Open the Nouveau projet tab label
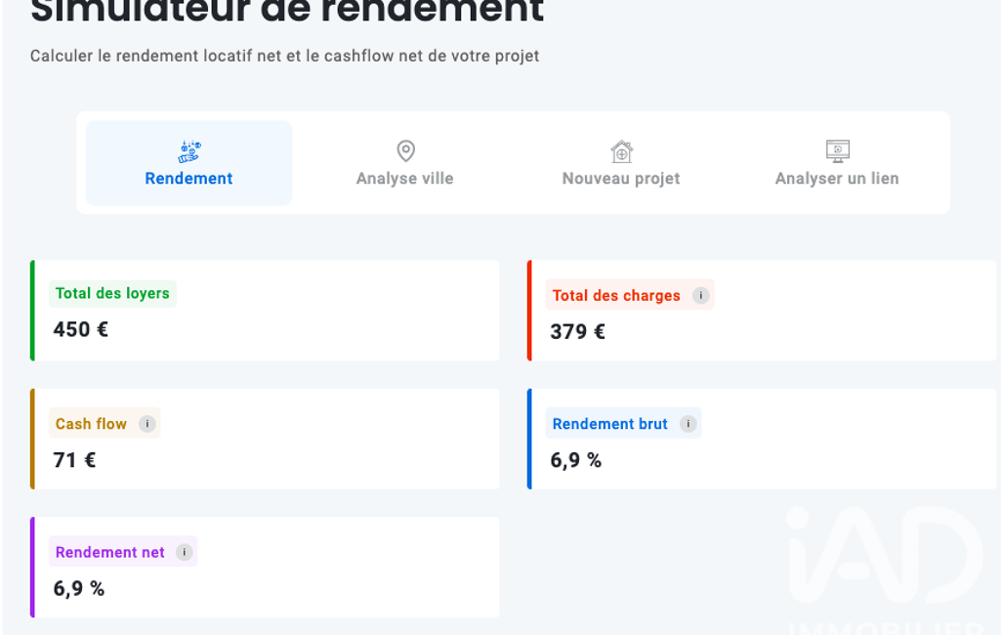The height and width of the screenshot is (635, 1001). (x=621, y=178)
